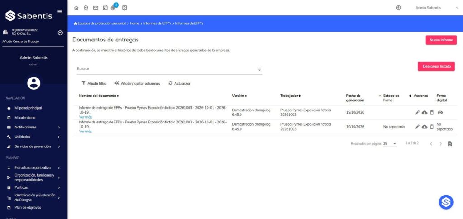The image size is (463, 219).
Task: Open the help question mark icon
Action: pyautogui.click(x=124, y=8)
